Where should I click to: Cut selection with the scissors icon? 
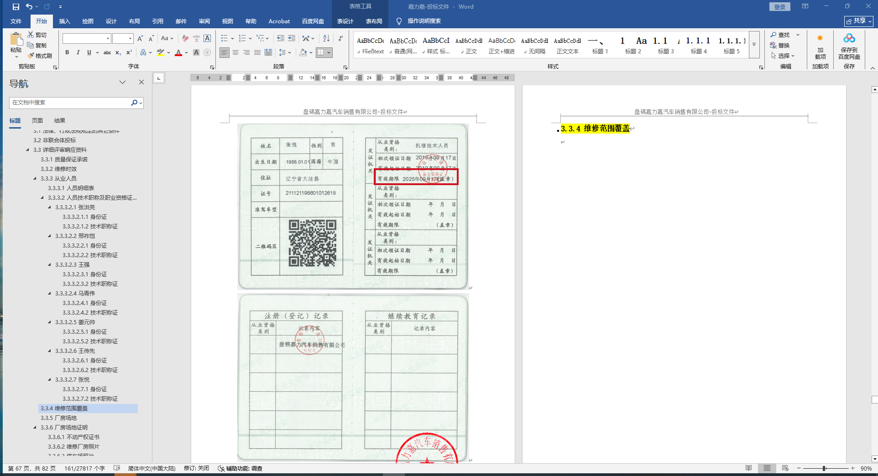(x=31, y=35)
